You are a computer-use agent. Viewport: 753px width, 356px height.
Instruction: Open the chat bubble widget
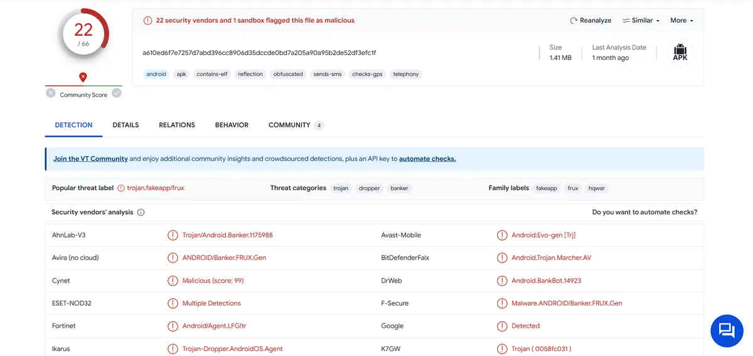727,330
